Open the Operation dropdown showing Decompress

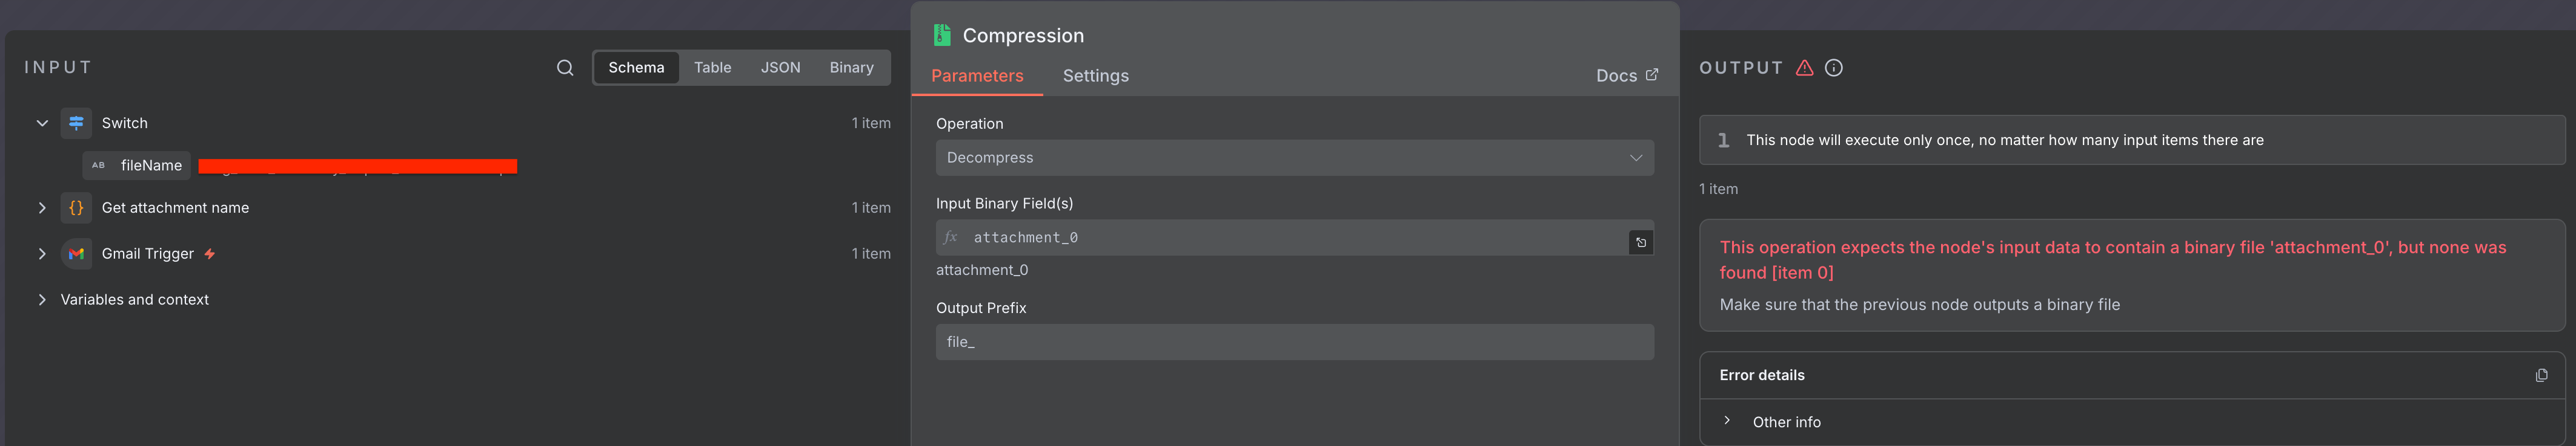[x=1294, y=158]
